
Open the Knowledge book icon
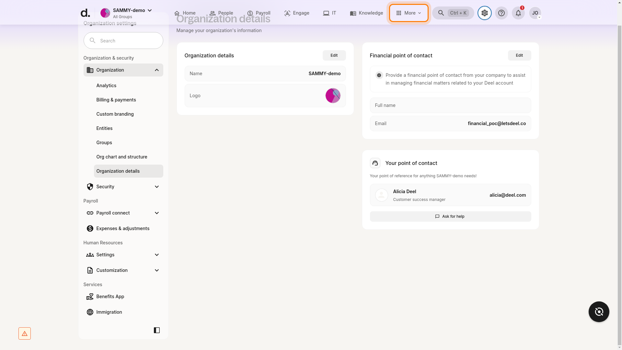tap(353, 13)
